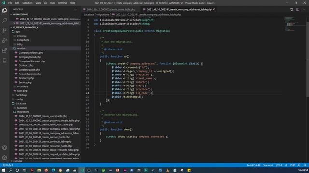Viewport: 309px width, 173px height.
Task: Switch to create_users_table.php editor tab
Action: [x=111, y=9]
